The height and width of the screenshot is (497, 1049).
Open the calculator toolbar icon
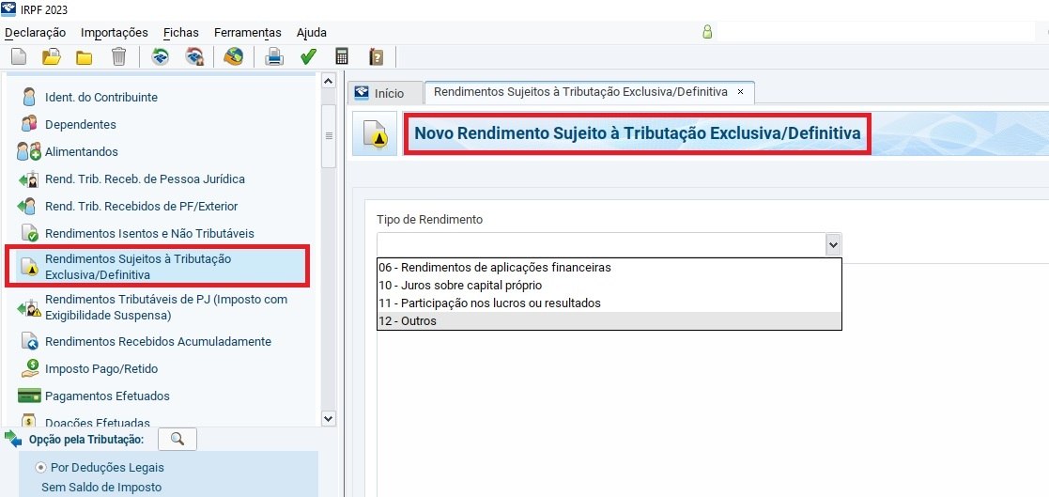coord(342,57)
